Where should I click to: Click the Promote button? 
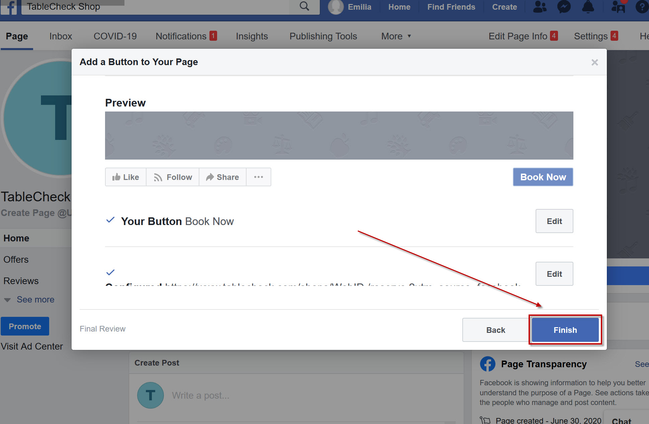25,326
